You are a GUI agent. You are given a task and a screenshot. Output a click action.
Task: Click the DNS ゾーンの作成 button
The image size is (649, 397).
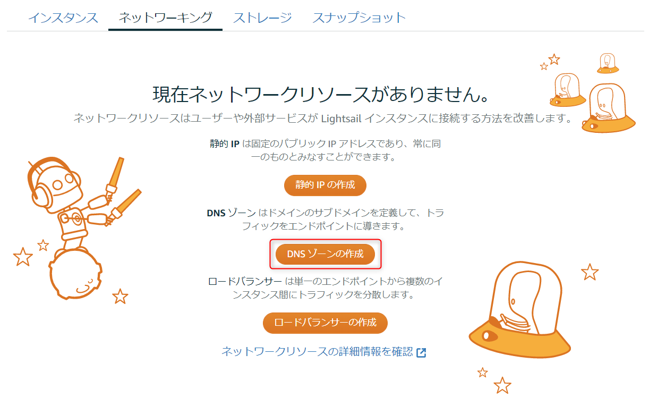(x=325, y=254)
